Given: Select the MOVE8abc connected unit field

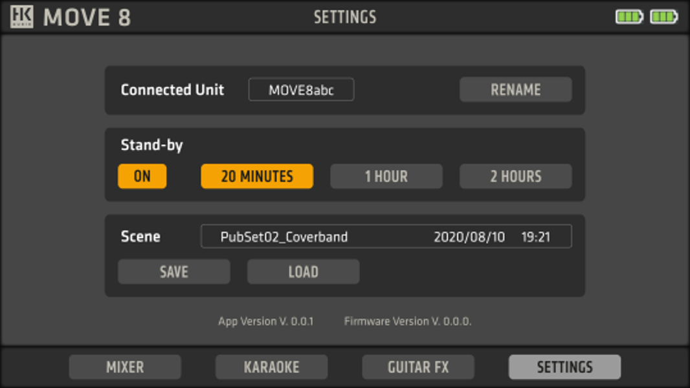Looking at the screenshot, I should pos(301,90).
